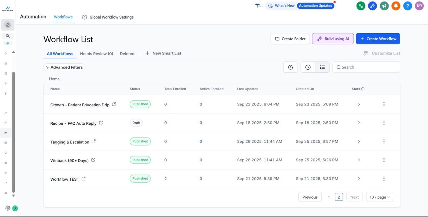Open Global Workflow Settings tab
The width and height of the screenshot is (428, 217).
(108, 17)
